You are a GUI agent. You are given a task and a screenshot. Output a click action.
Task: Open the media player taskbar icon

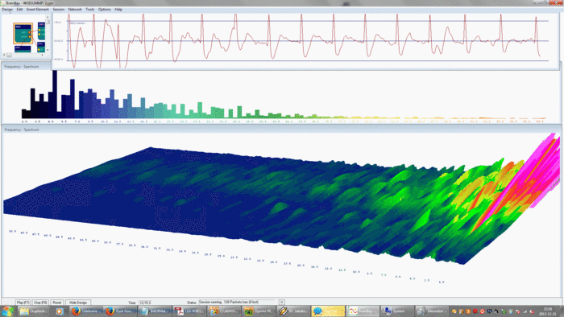click(x=60, y=311)
